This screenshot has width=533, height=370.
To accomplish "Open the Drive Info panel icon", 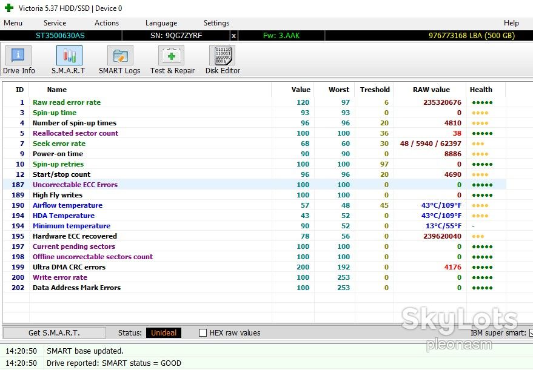I will (x=18, y=55).
